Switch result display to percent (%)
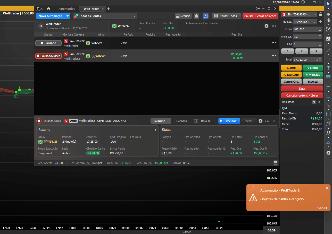Viewport: 332px width, 234px height. click(319, 102)
